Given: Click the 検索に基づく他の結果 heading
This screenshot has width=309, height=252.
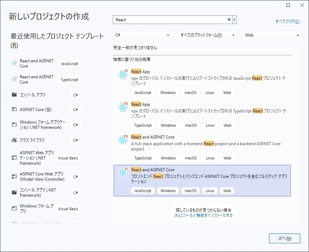Looking at the screenshot, I should [132, 59].
